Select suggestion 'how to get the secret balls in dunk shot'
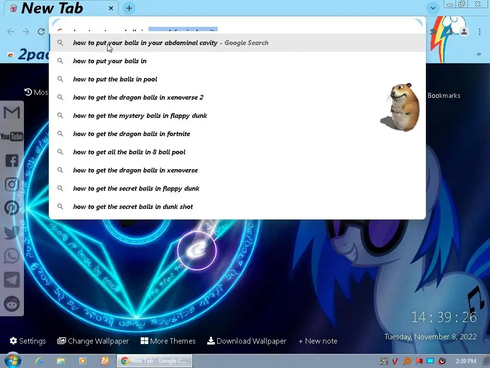The width and height of the screenshot is (490, 368). pos(237,207)
